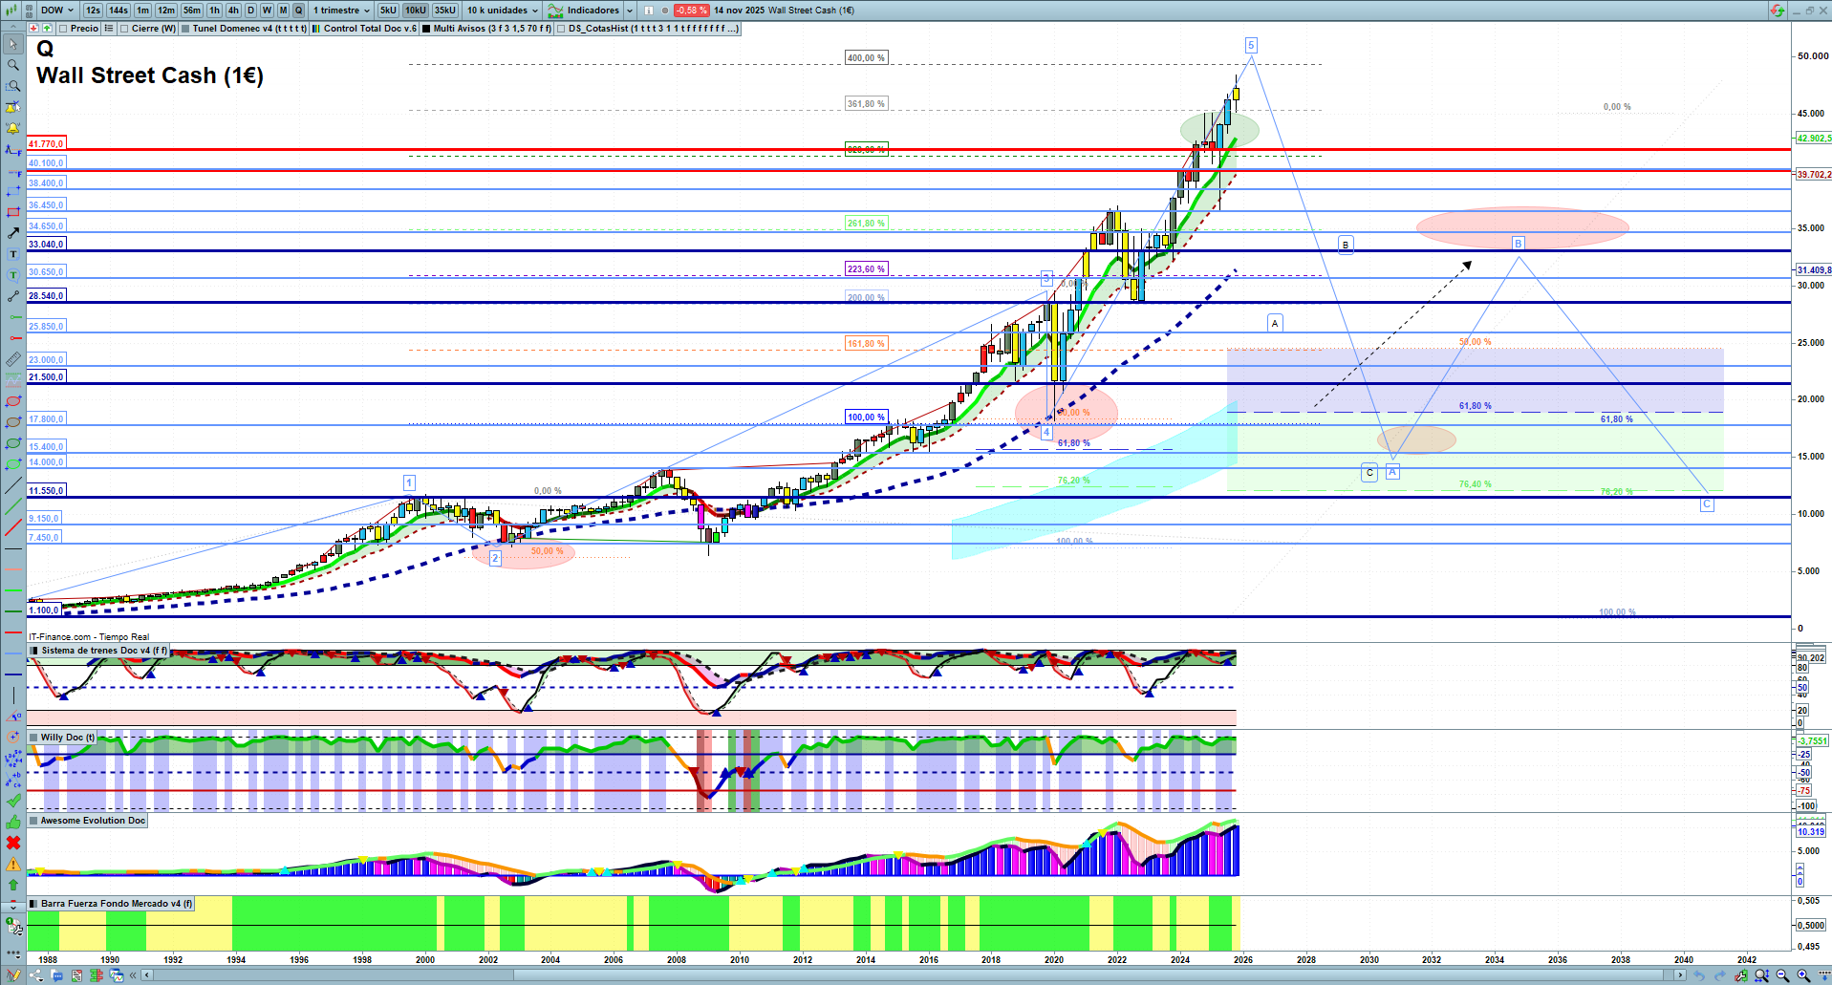The image size is (1832, 985).
Task: Select the alarm bell alert tool
Action: tap(13, 128)
